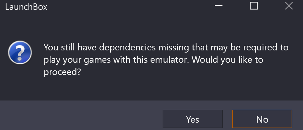Screen dimensions: 303x130
Task: Maximize the LaunchBox dialog window
Action: [254, 6]
